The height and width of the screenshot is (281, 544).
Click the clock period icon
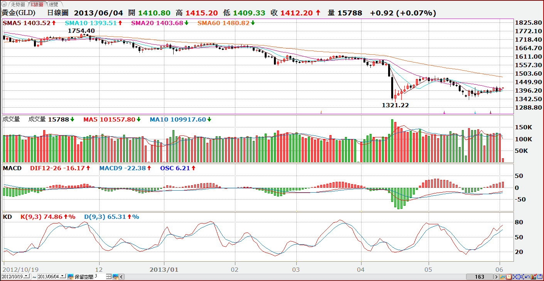pyautogui.click(x=509, y=277)
